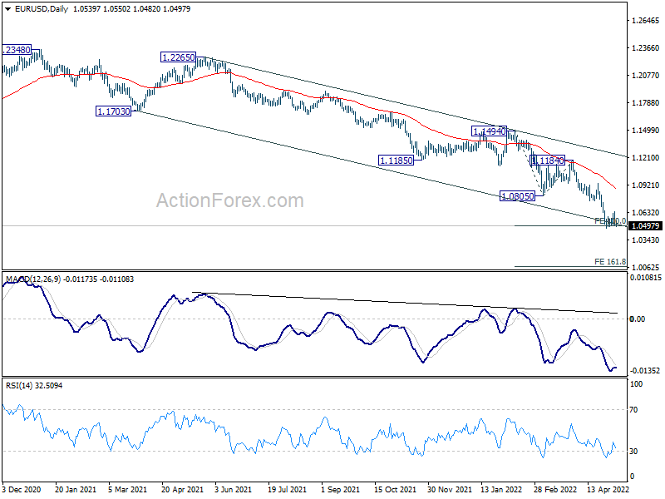Click the EURUSD chart dropdown triangle
Screen dimensions: 665x499
point(8,9)
